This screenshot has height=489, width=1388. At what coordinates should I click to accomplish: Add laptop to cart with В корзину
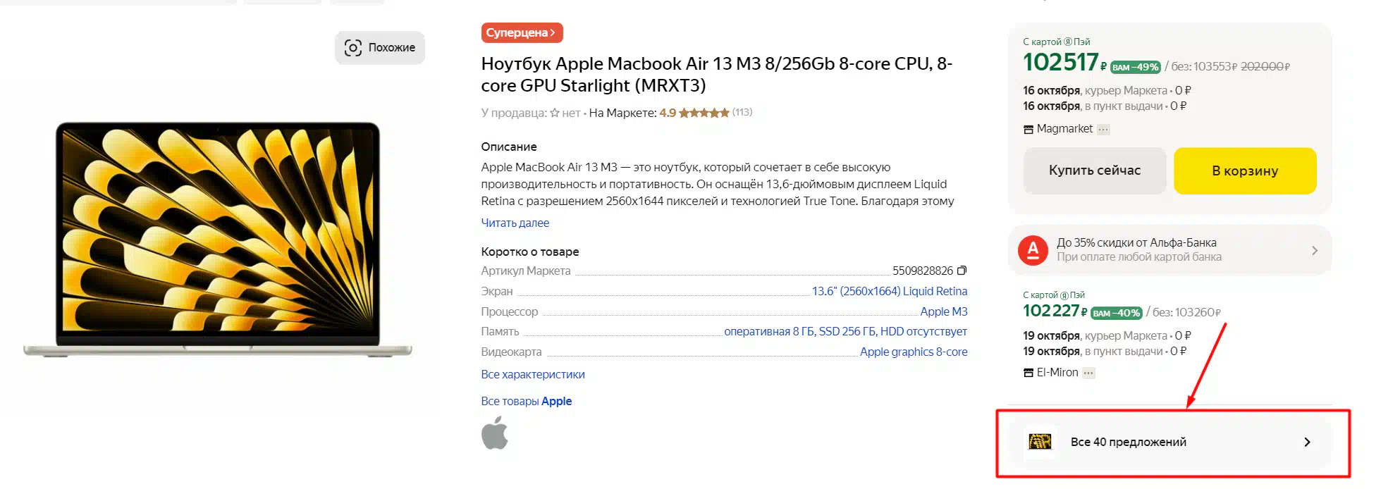[x=1245, y=171]
